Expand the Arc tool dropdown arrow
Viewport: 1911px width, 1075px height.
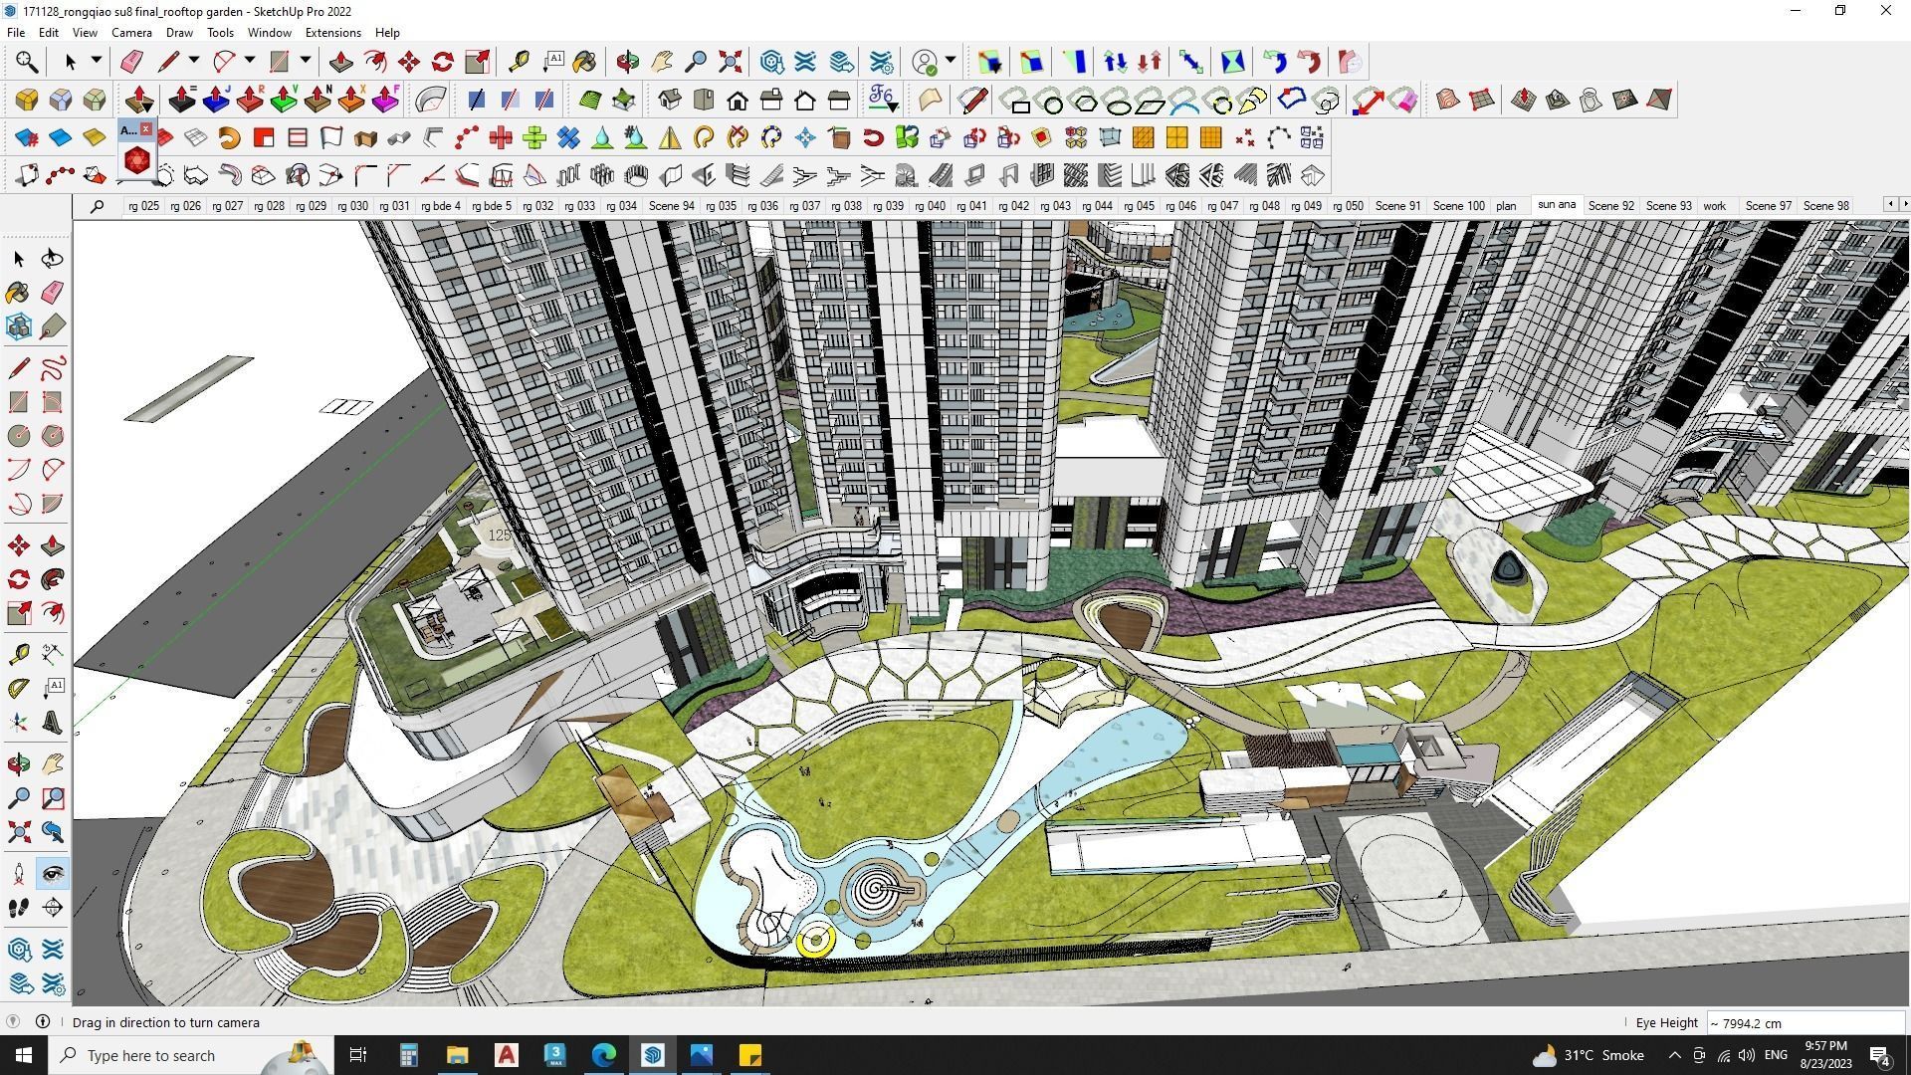250,62
